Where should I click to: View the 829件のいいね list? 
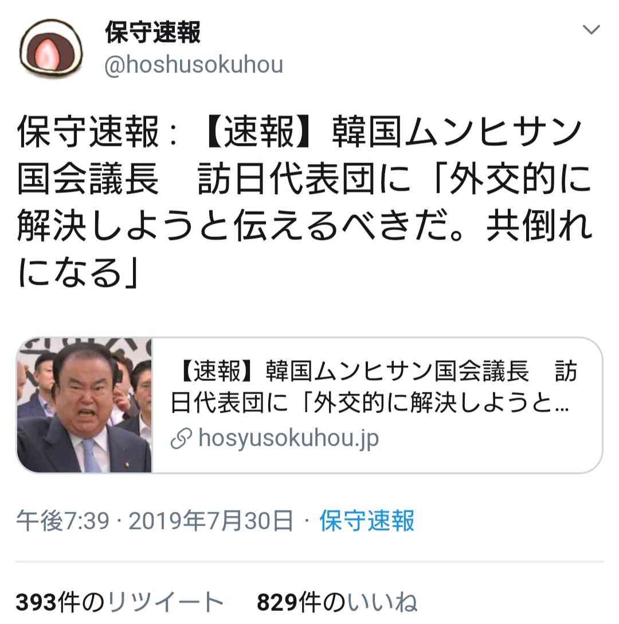pyautogui.click(x=337, y=602)
